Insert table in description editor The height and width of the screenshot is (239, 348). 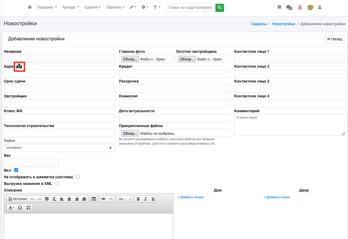(x=94, y=199)
